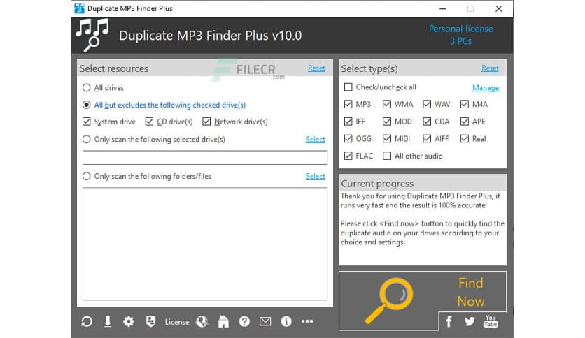Click License in the bottom toolbar
Viewport: 585px width, 338px height.
tap(177, 322)
